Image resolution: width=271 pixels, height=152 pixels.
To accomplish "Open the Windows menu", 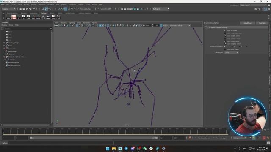I will pos(42,5).
